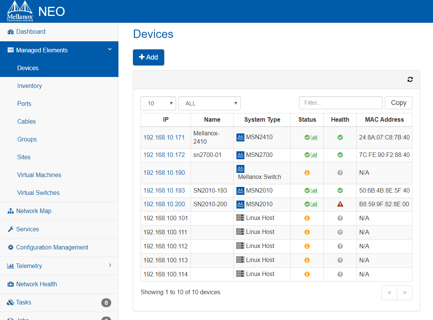Click the Add device button
433x320 pixels.
point(148,57)
